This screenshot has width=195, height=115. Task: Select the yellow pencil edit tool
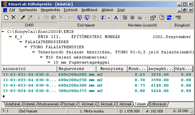point(23,18)
